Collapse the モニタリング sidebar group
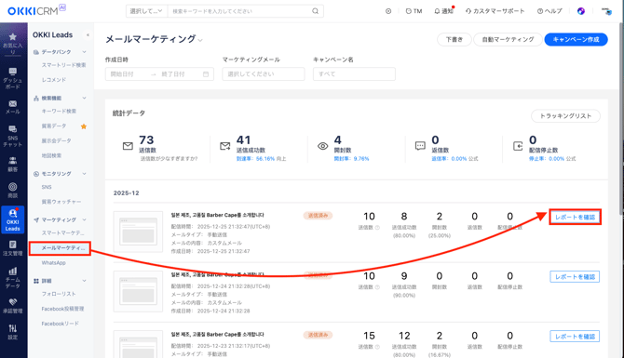Image resolution: width=624 pixels, height=358 pixels. [x=84, y=174]
